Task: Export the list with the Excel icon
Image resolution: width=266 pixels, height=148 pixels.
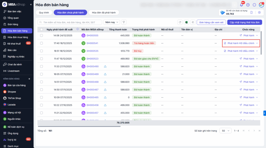Action: (186, 22)
